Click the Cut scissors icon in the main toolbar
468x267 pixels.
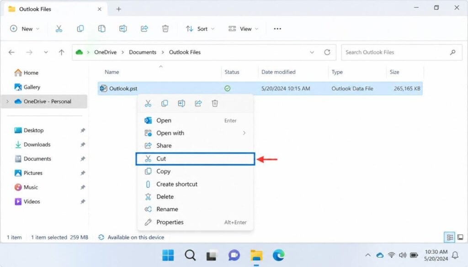click(x=59, y=29)
